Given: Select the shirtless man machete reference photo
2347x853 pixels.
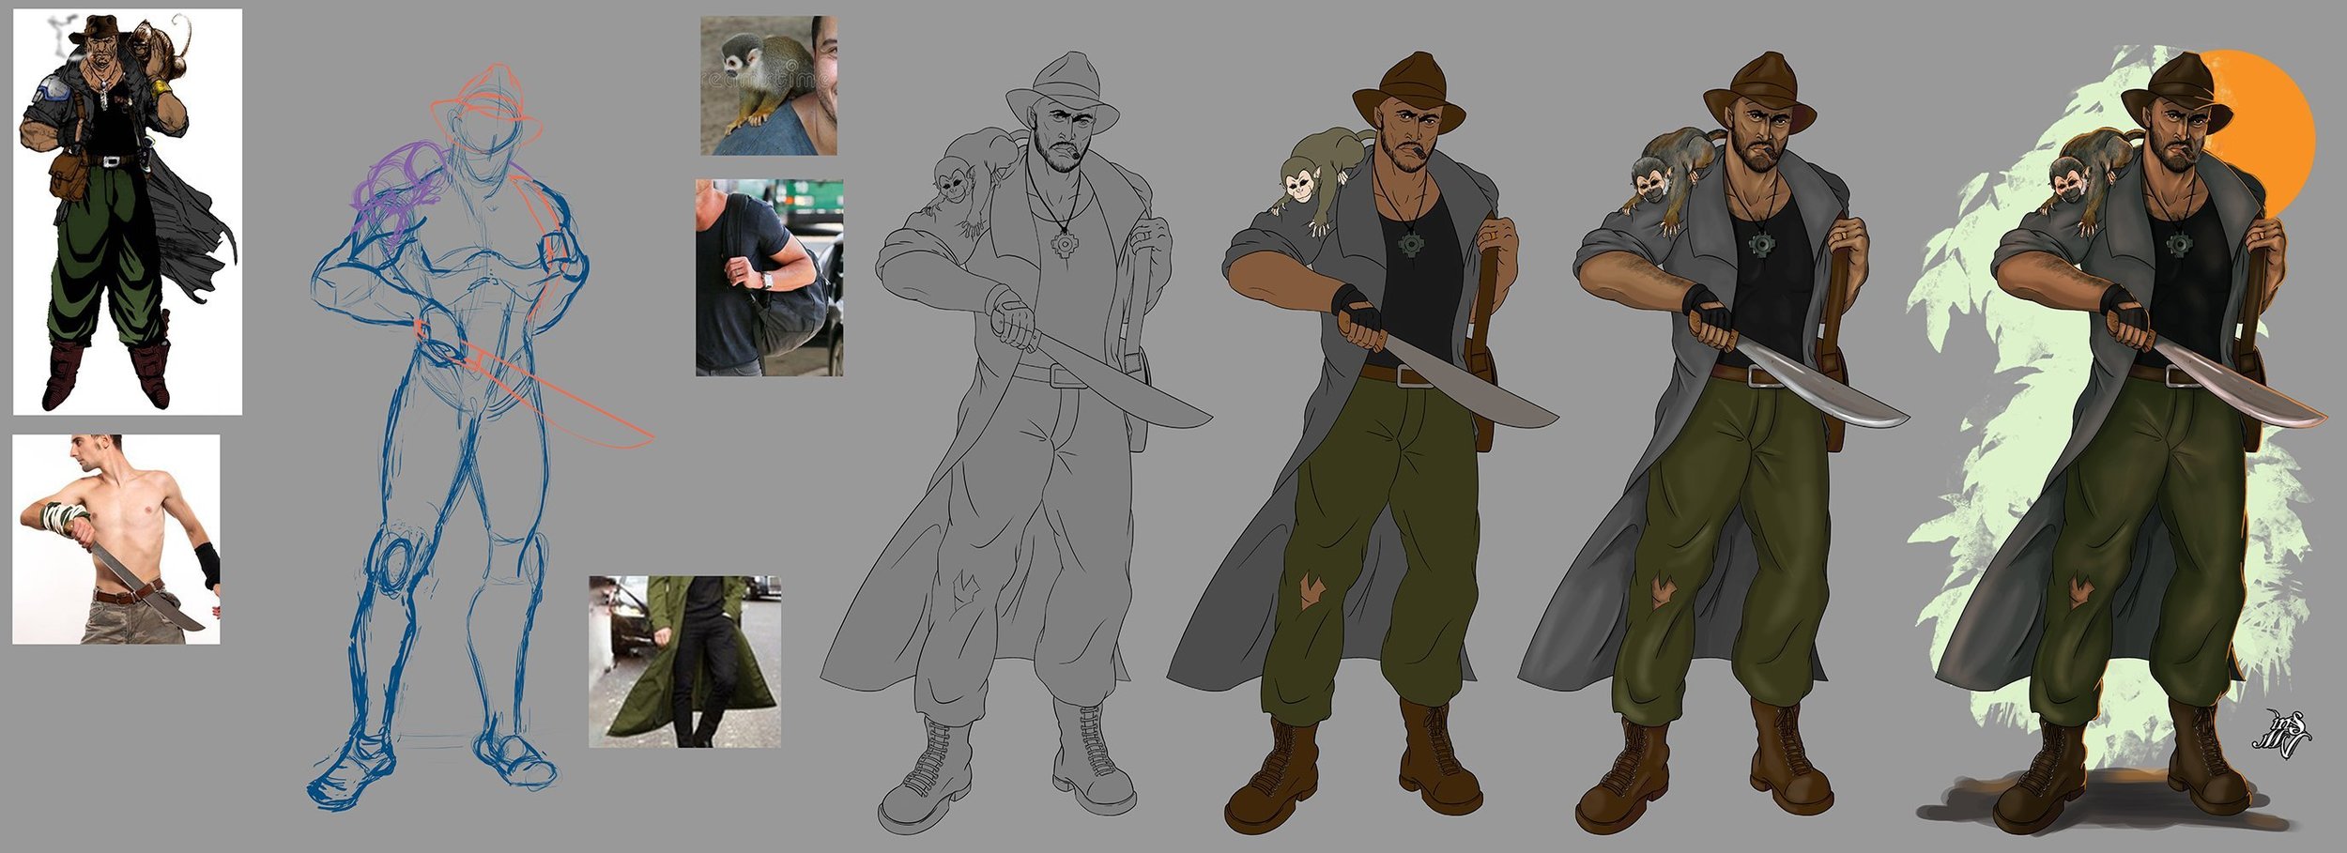Looking at the screenshot, I should 115,539.
